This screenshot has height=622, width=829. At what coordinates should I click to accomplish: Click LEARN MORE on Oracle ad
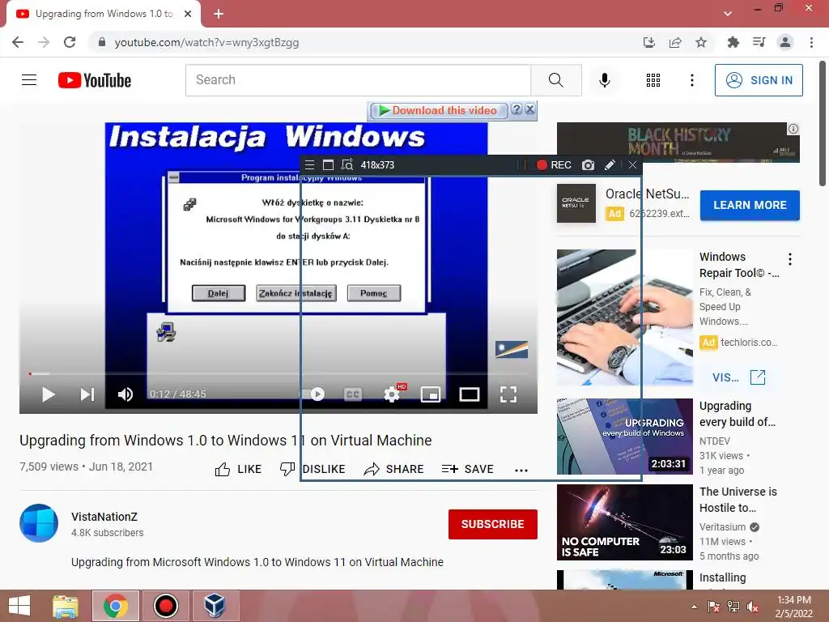750,205
